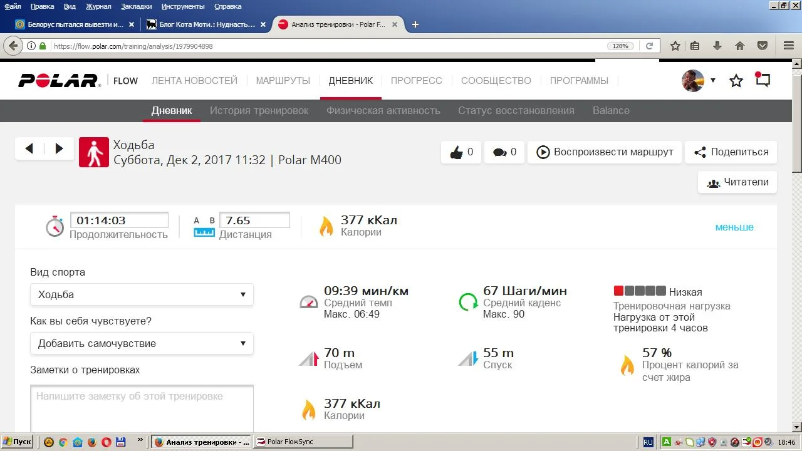
Task: Switch to Блог Кота Моти tab
Action: click(x=206, y=24)
